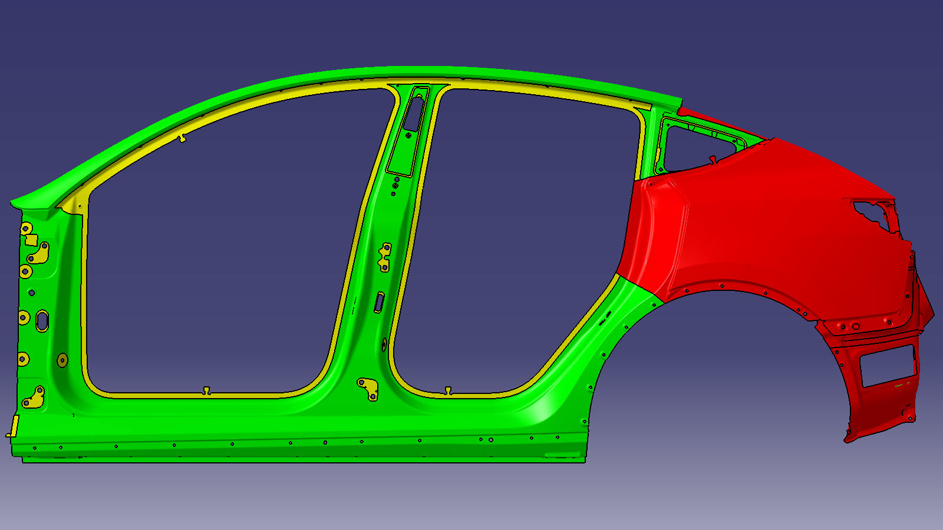Click the yellow bracket at B-pillar base
This screenshot has width=943, height=530.
368,389
